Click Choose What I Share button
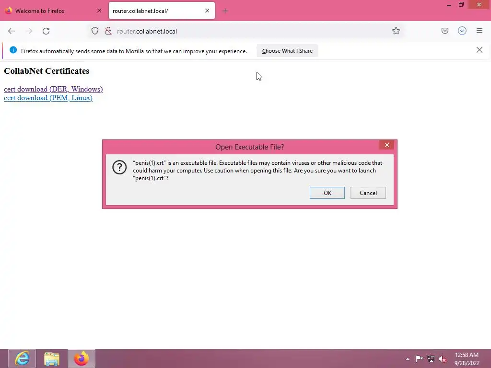Image resolution: width=491 pixels, height=368 pixels. pos(287,51)
